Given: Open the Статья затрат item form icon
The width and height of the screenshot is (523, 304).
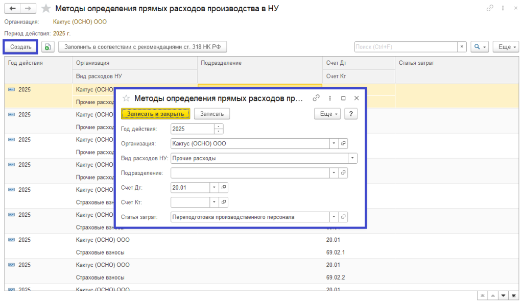Looking at the screenshot, I should coord(343,217).
